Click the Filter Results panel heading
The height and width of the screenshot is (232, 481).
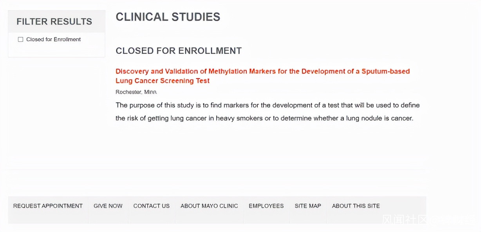click(x=54, y=22)
